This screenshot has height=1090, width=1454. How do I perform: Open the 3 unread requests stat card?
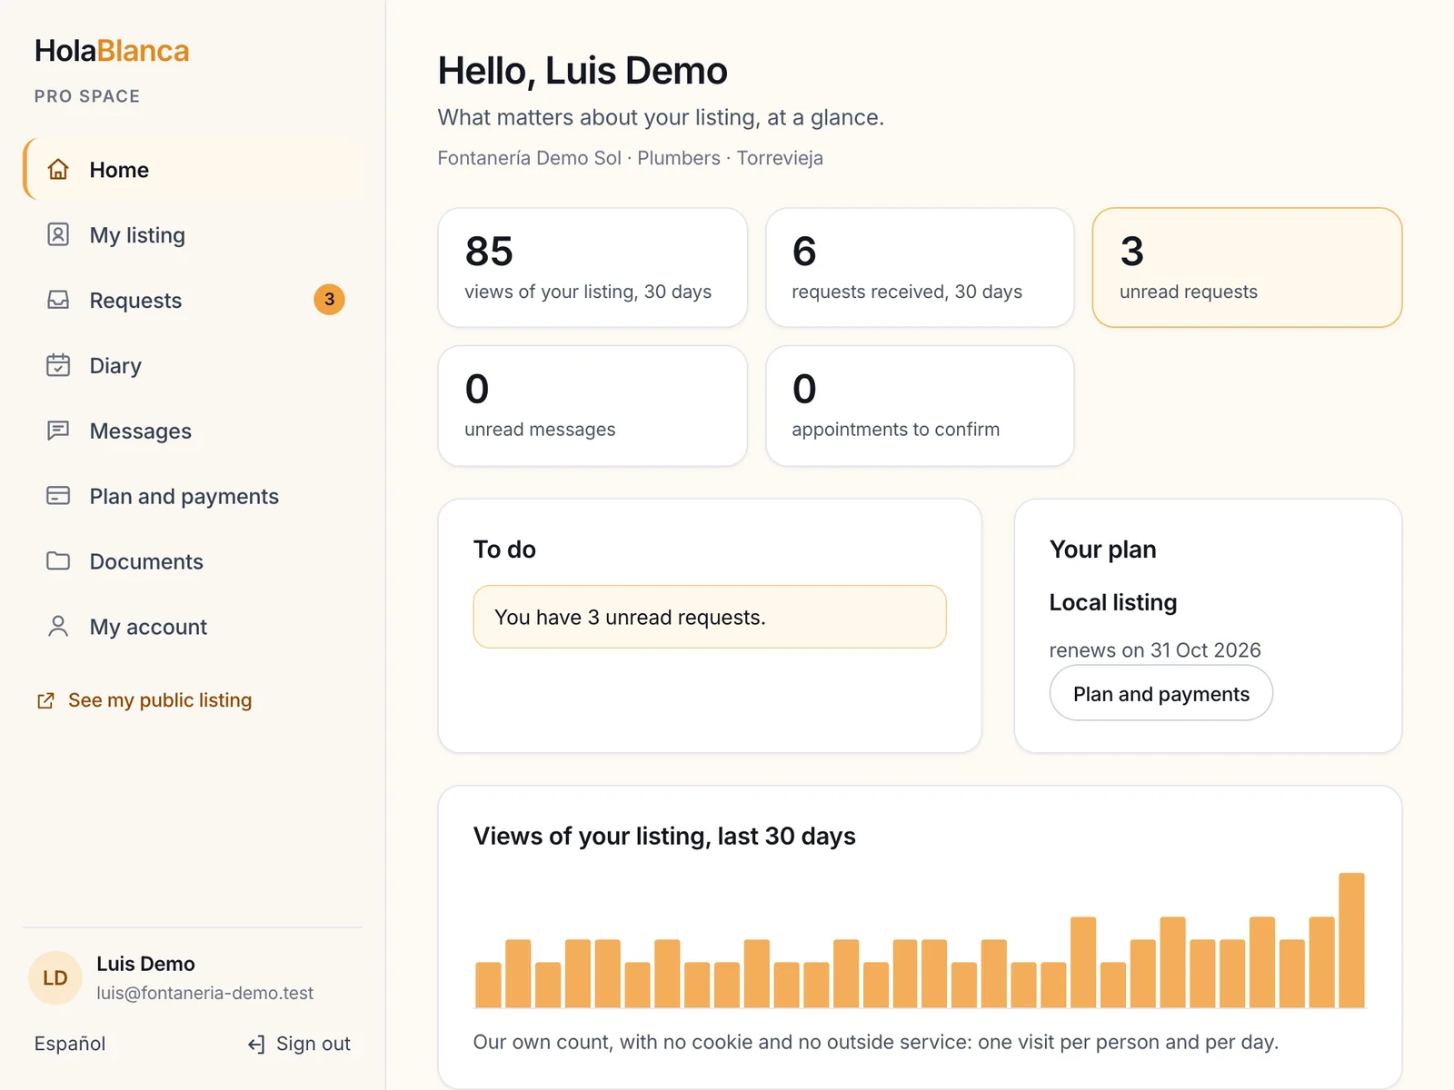tap(1247, 267)
